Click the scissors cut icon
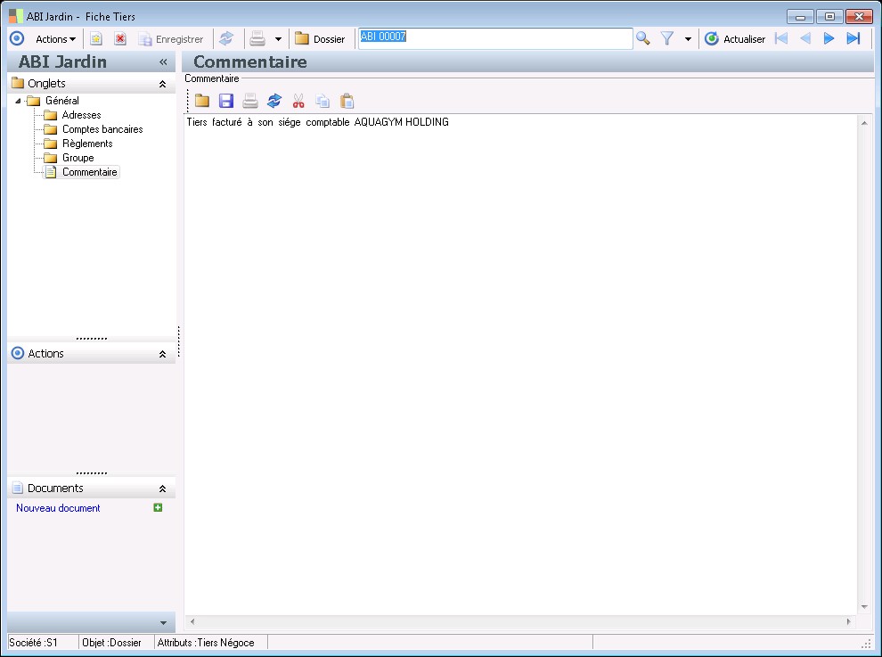 [298, 101]
